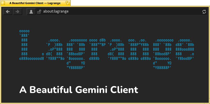Open the identity person icon menu
210x104 pixels.
tap(31, 11)
